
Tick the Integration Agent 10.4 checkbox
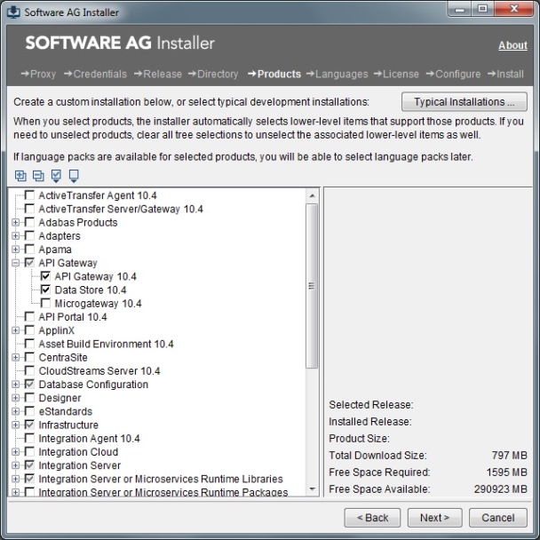pos(29,438)
